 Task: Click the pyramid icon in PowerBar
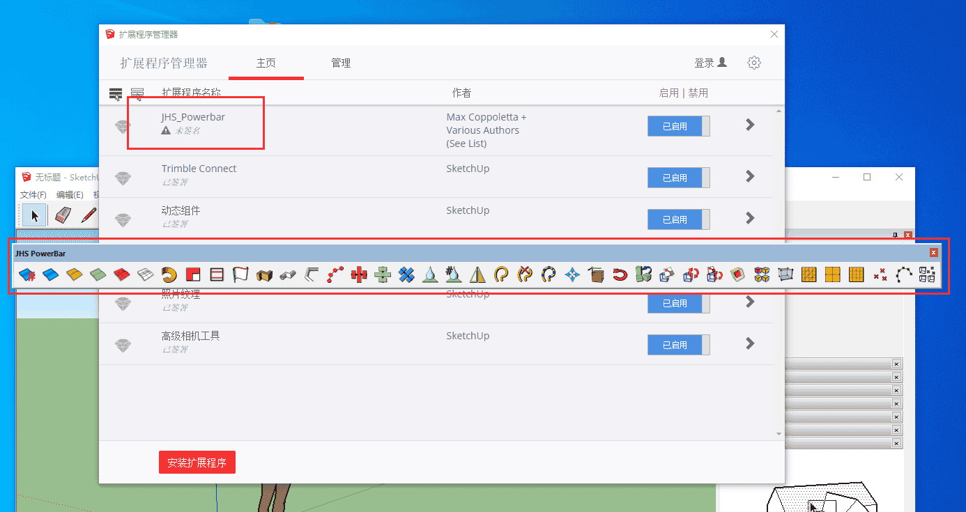click(x=477, y=274)
